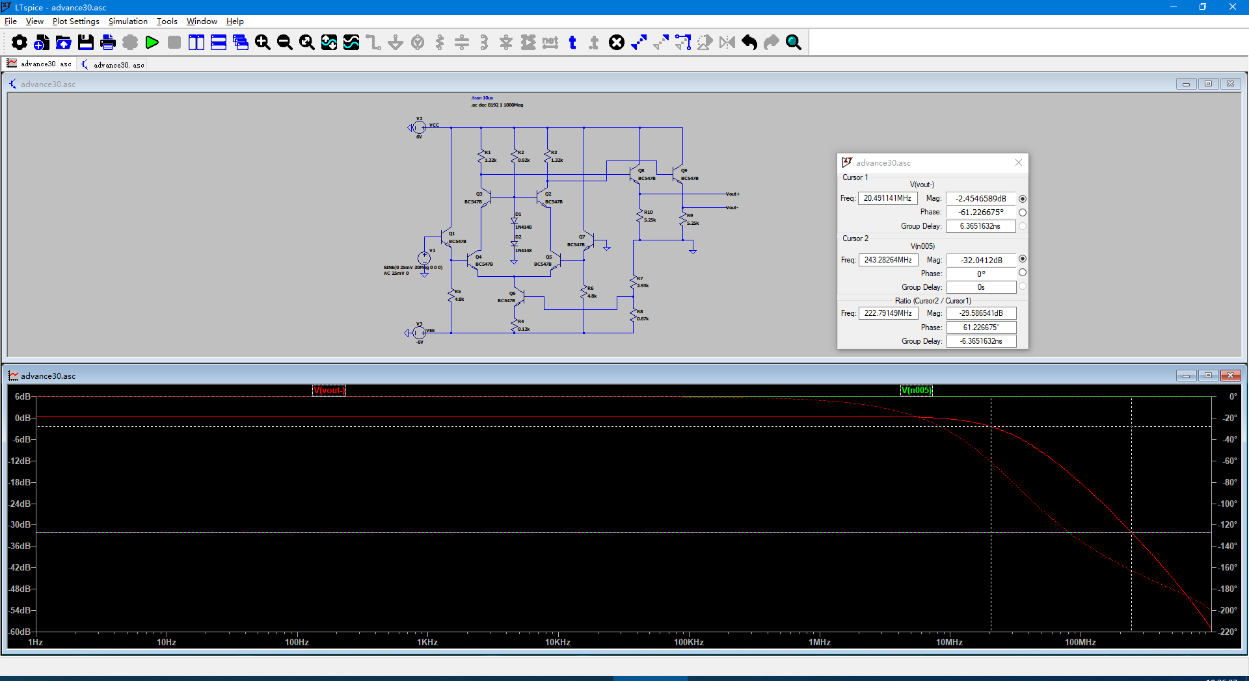Select the Net label tool
This screenshot has width=1249, height=681.
coord(550,42)
